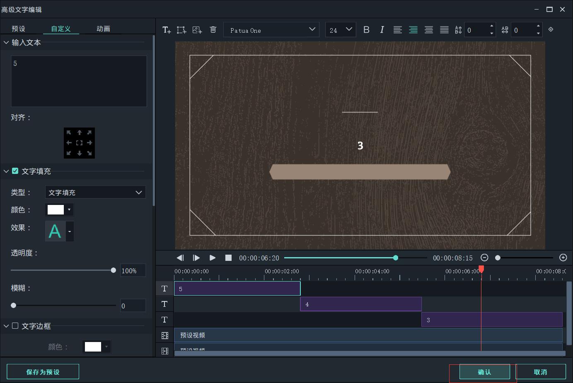Click the 取消 button

point(540,372)
